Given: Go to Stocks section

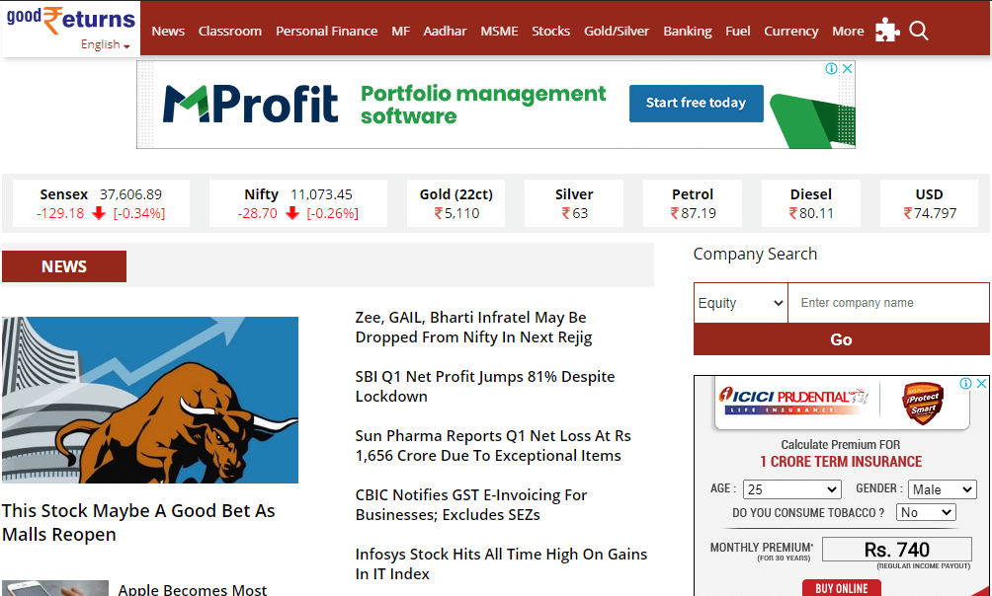Looking at the screenshot, I should (550, 31).
